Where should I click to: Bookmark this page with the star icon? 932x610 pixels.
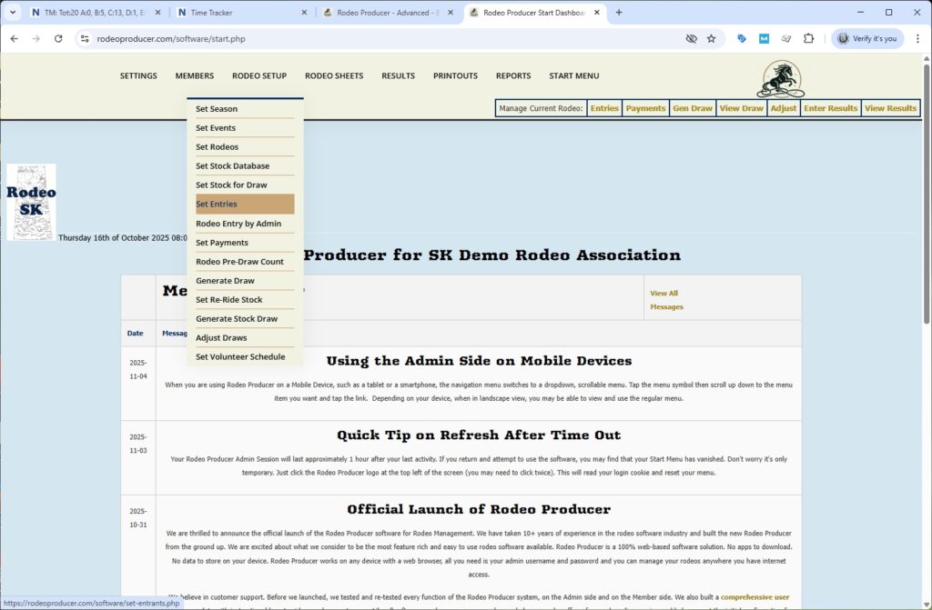[x=711, y=39]
